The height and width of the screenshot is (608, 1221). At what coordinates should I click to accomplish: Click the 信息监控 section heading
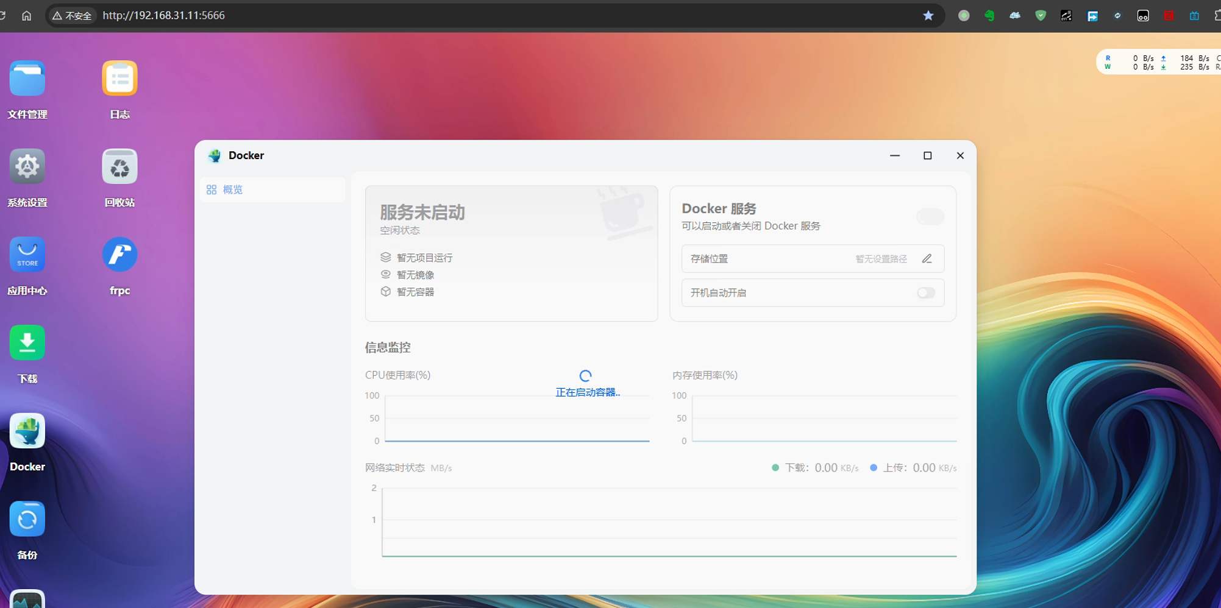388,347
